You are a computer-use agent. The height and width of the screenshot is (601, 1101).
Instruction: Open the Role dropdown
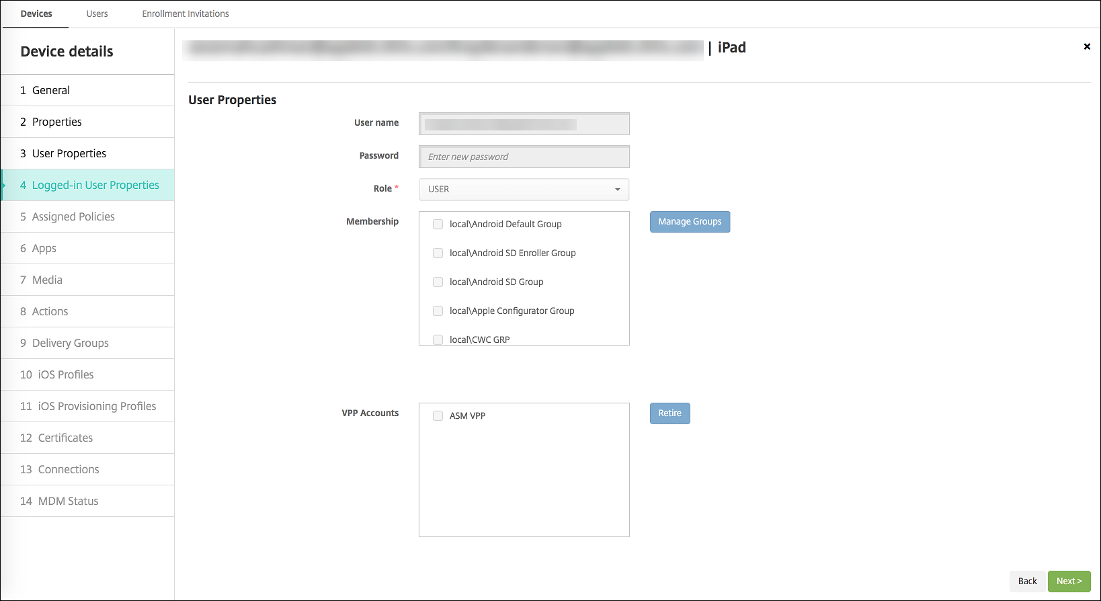524,190
